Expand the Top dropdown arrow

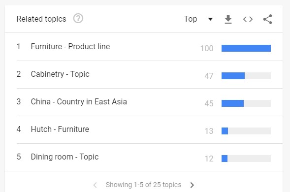pyautogui.click(x=210, y=19)
